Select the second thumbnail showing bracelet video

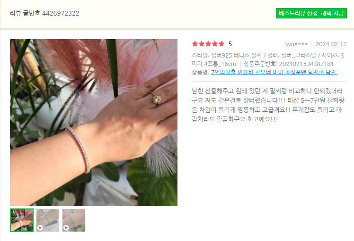[48, 220]
